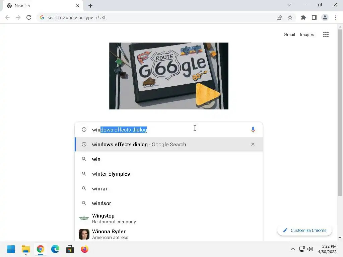This screenshot has width=343, height=257.
Task: Close the New Tab tab
Action: coord(78,6)
